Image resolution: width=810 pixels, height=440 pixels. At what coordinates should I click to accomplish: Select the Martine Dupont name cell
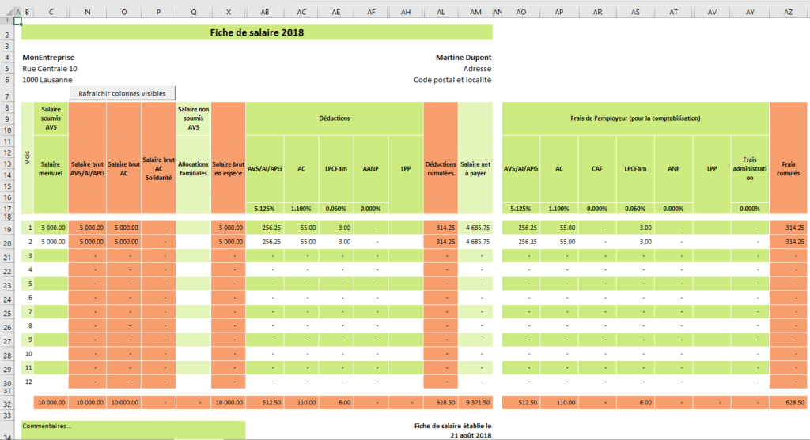pos(463,58)
